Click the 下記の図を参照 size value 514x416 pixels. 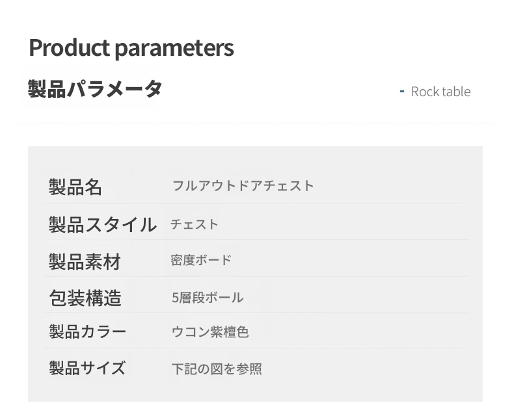pos(217,369)
